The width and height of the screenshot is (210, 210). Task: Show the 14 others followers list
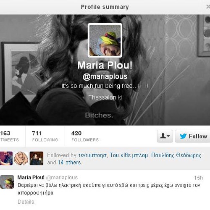click(69, 163)
